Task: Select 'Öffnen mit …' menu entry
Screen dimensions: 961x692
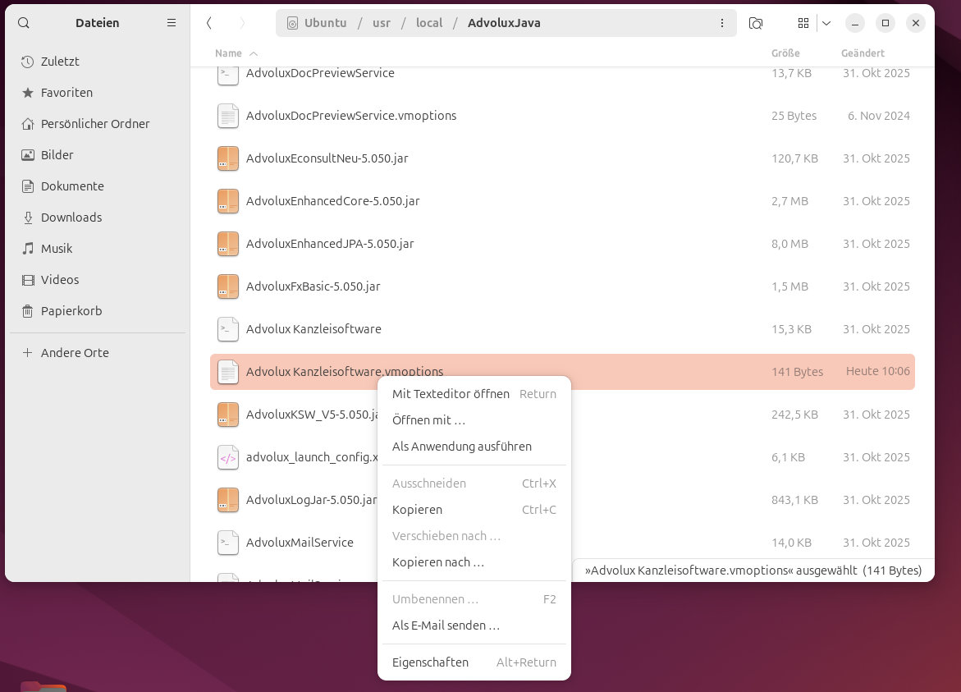Action: pos(428,420)
